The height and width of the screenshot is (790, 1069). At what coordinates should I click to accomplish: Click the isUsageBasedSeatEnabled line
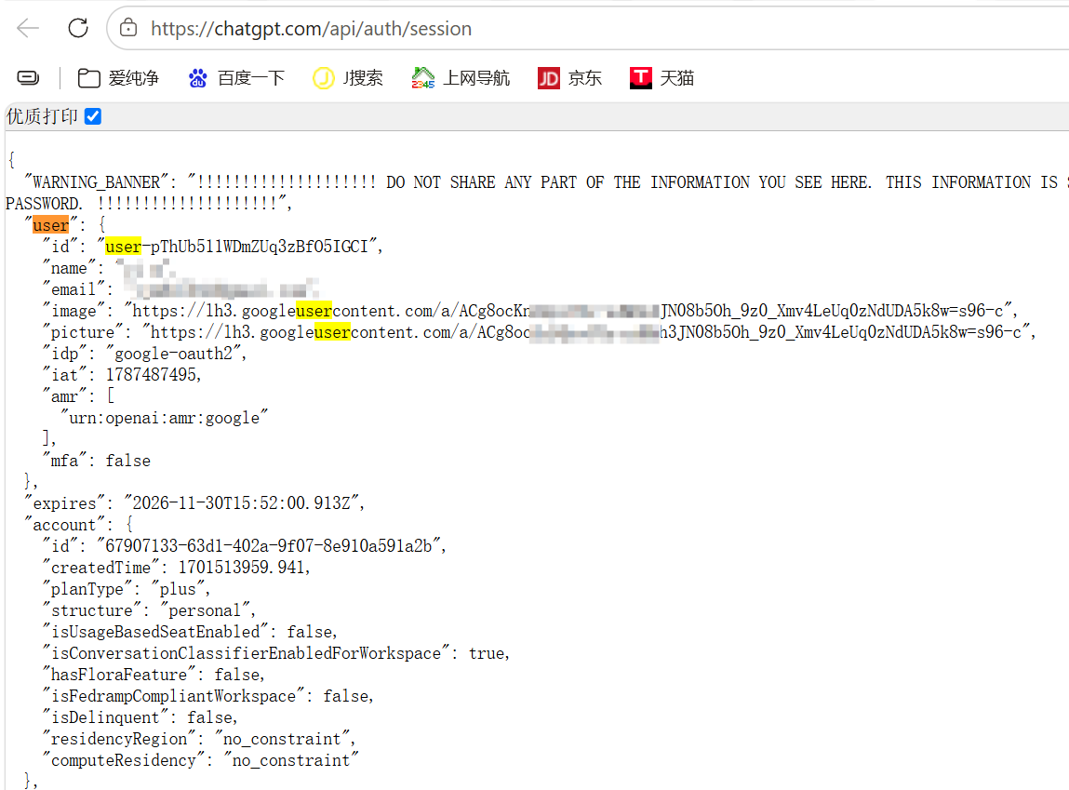coord(190,632)
